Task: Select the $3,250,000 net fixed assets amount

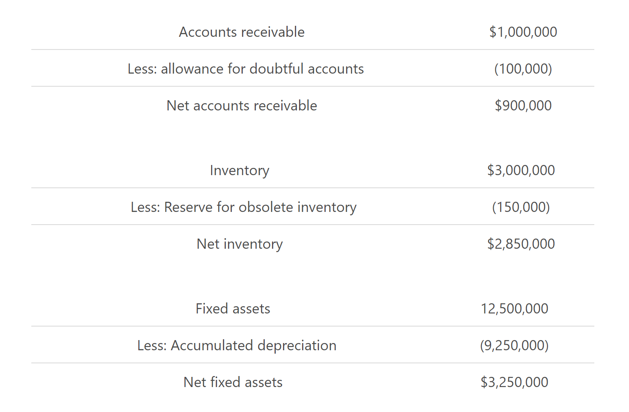Action: pos(514,382)
